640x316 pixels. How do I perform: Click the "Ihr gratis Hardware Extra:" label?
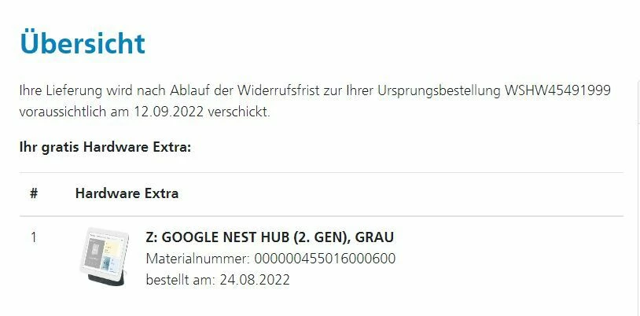(x=105, y=147)
